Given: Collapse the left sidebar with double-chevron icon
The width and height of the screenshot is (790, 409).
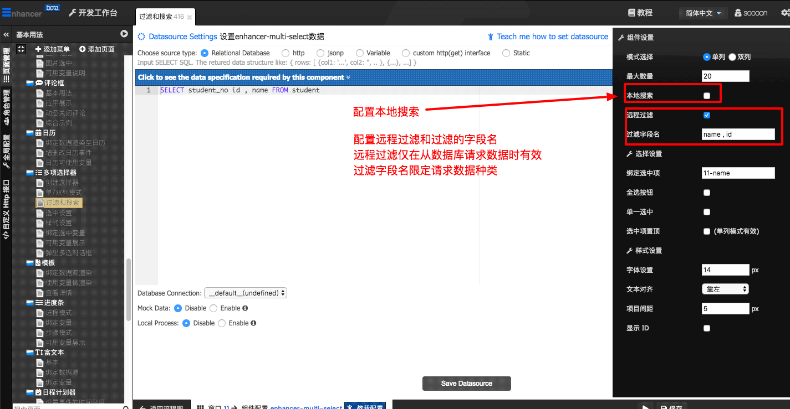Looking at the screenshot, I should (6, 34).
